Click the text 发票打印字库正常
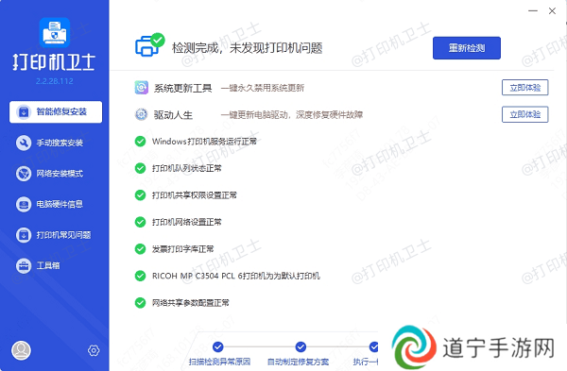The height and width of the screenshot is (371, 567). pos(182,249)
